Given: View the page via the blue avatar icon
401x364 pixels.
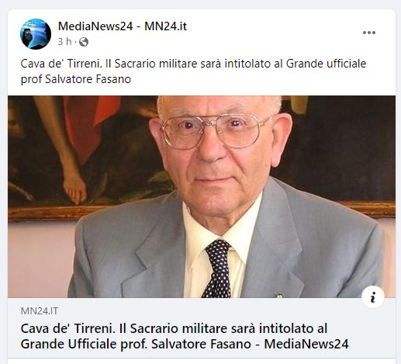Looking at the screenshot, I should click(x=36, y=34).
